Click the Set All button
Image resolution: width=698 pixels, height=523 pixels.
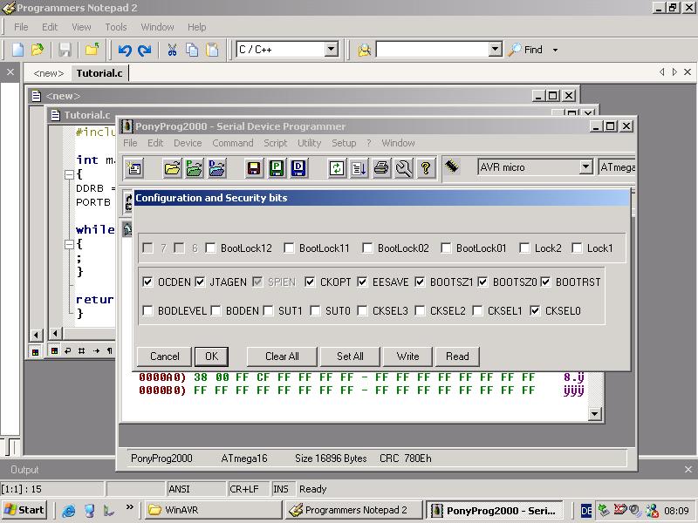pos(350,357)
